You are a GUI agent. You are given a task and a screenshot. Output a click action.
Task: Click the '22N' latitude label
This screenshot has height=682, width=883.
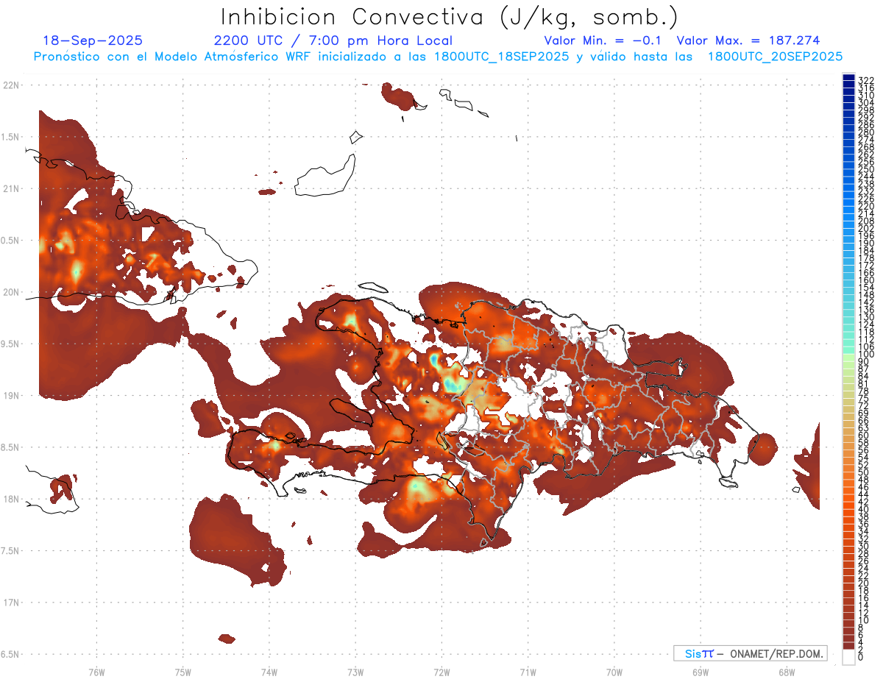tap(11, 85)
